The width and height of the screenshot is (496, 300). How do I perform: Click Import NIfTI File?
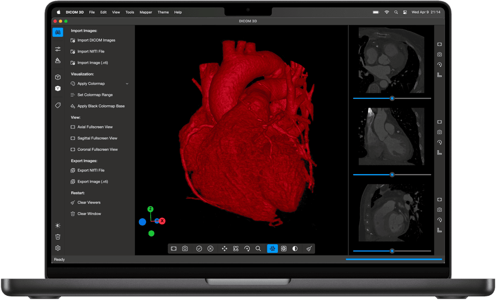pos(91,51)
